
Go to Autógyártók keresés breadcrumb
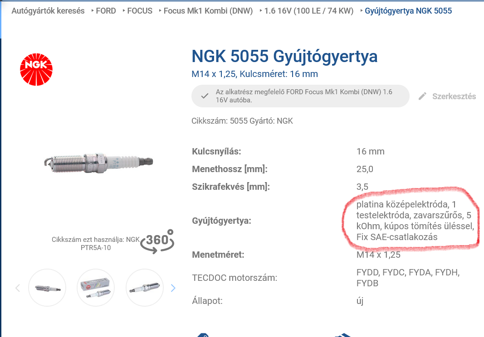tap(48, 11)
